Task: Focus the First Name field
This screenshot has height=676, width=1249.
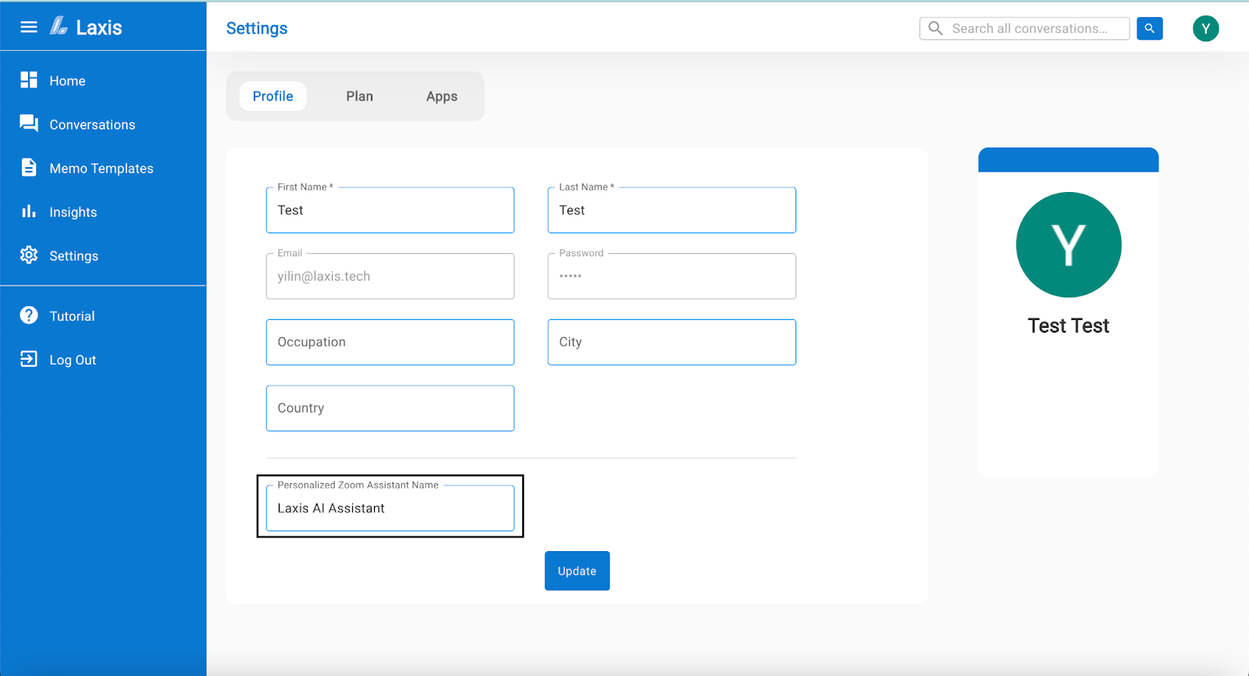Action: (390, 211)
